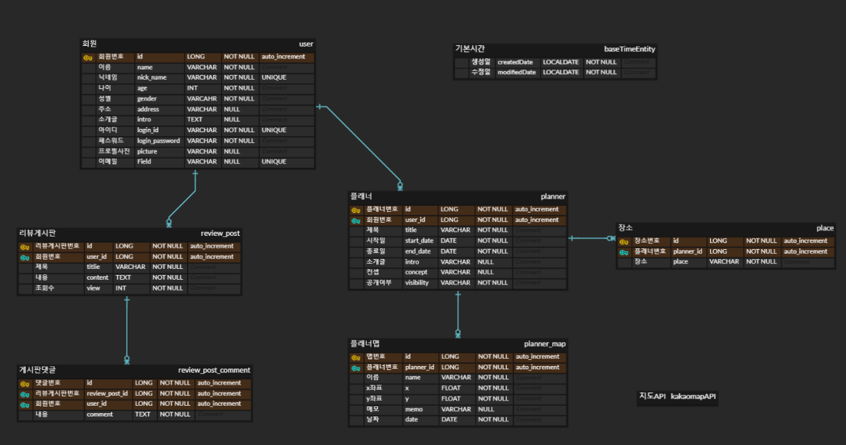846x445 pixels.
Task: Click the INT type of age row
Action: [x=192, y=88]
